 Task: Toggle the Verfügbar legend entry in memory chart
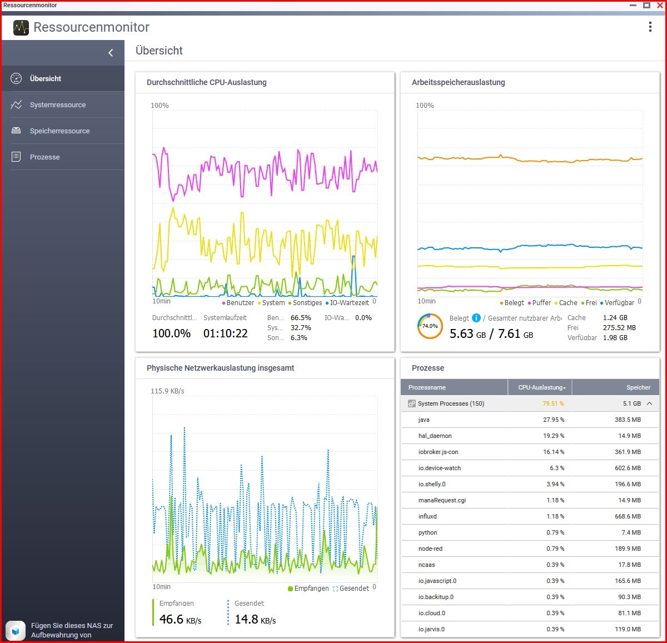point(617,303)
